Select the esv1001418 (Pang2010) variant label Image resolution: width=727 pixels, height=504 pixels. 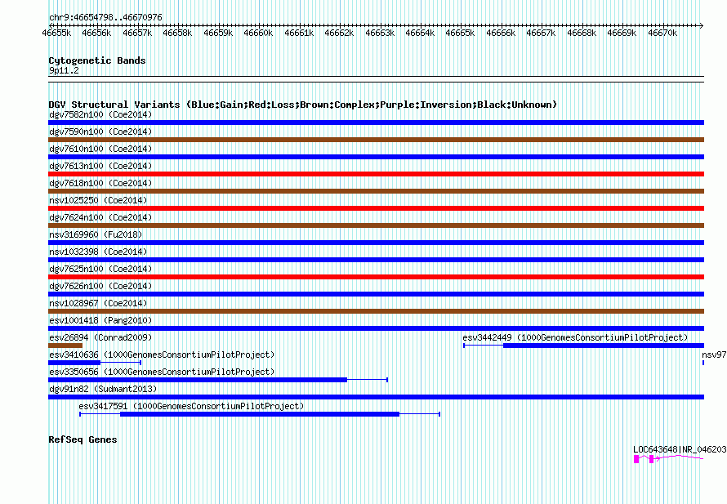[100, 320]
